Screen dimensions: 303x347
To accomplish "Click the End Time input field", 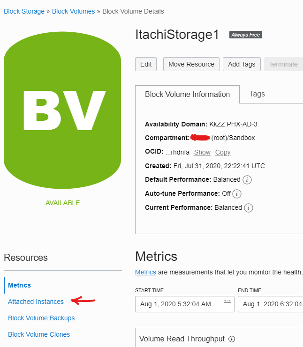I will (271, 304).
